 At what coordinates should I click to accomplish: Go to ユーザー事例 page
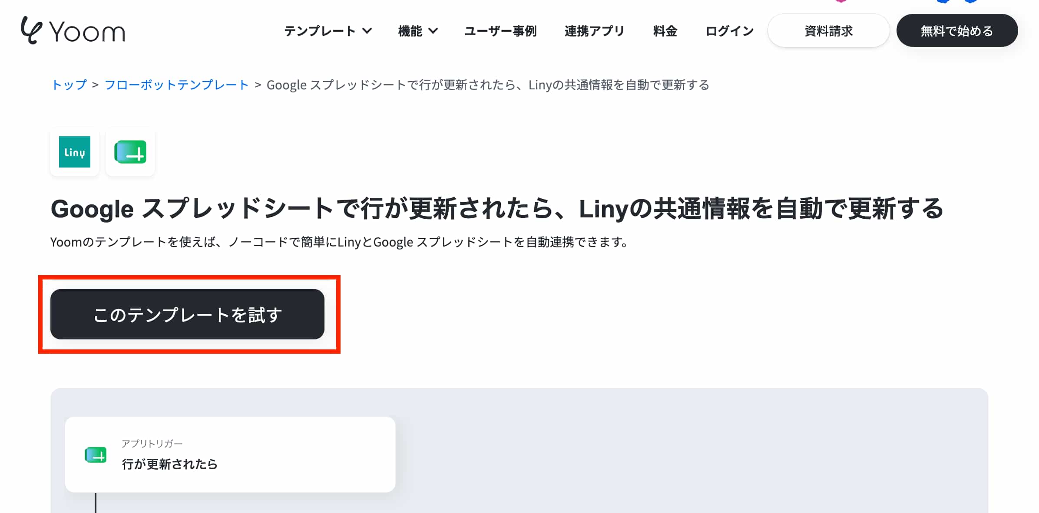[x=500, y=31]
